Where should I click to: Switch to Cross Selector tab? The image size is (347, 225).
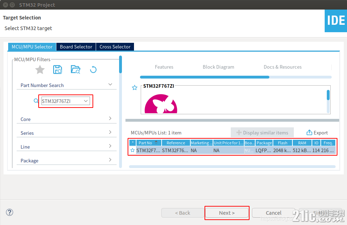(115, 47)
